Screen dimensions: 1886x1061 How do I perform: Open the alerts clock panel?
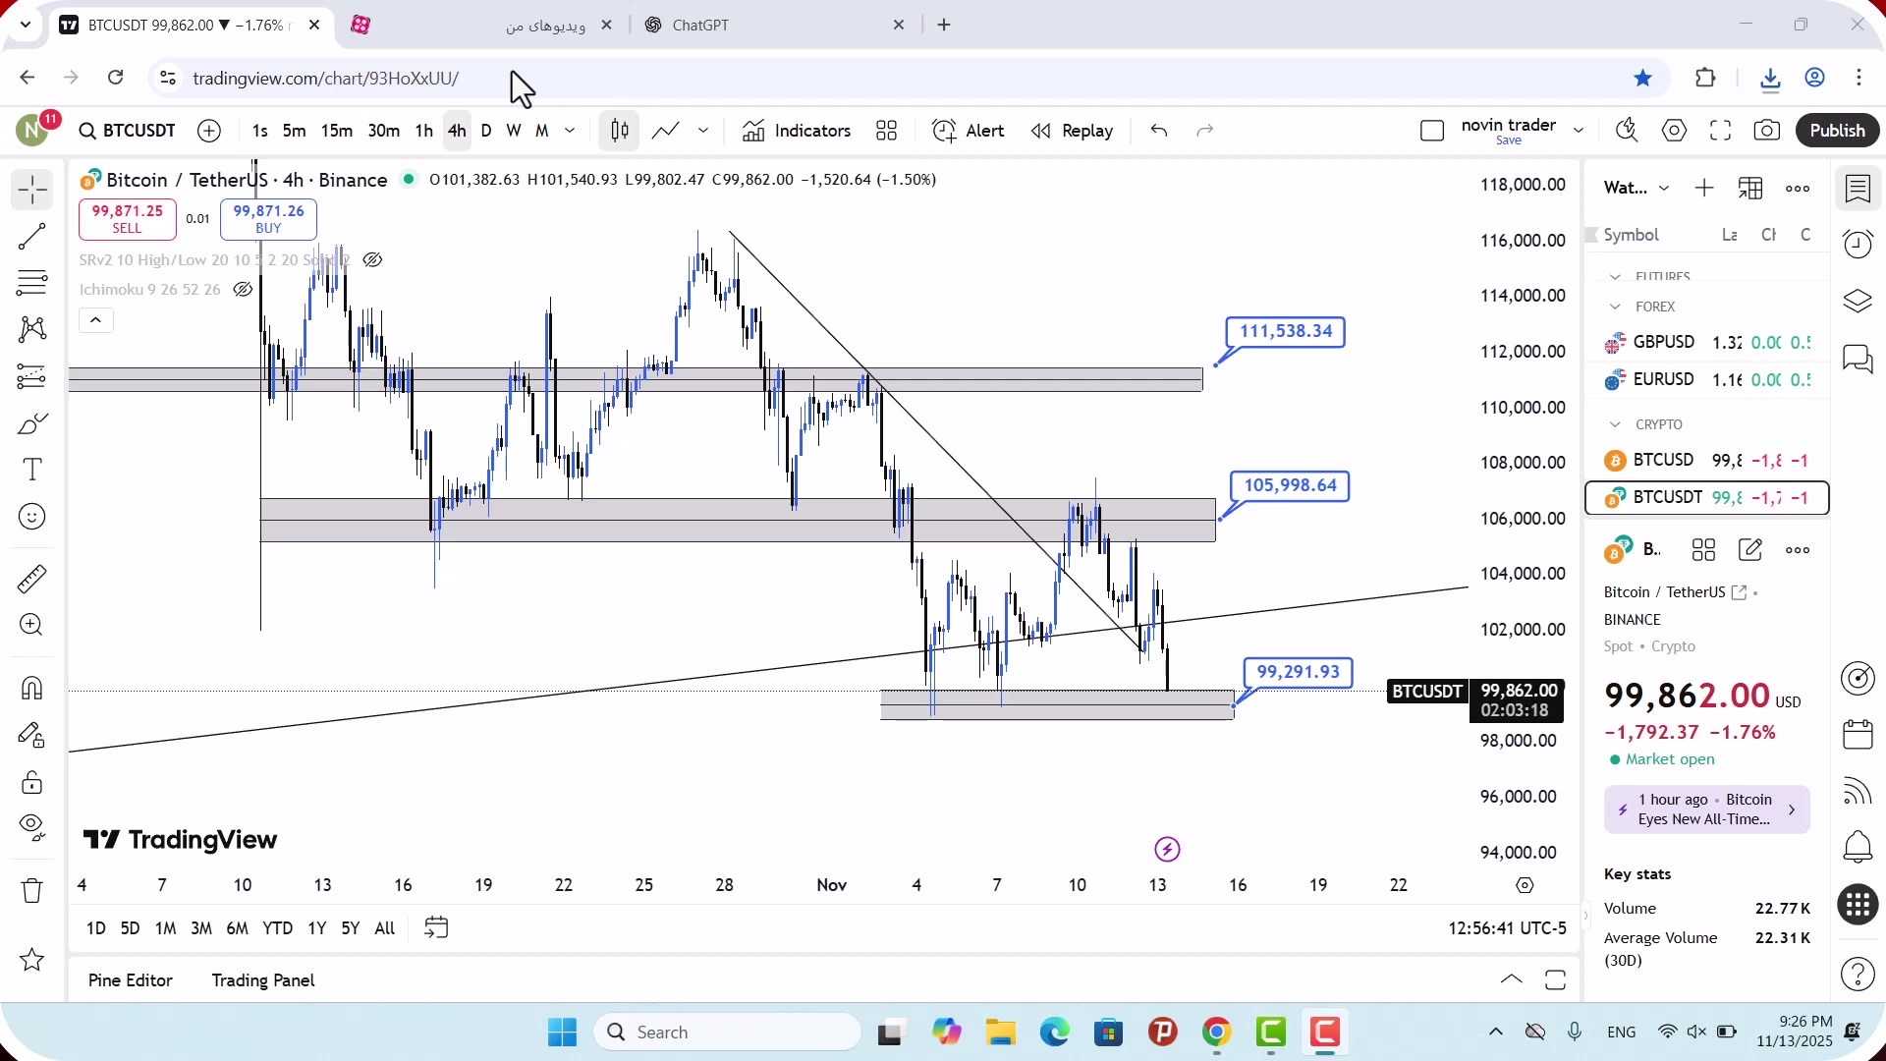1858,245
